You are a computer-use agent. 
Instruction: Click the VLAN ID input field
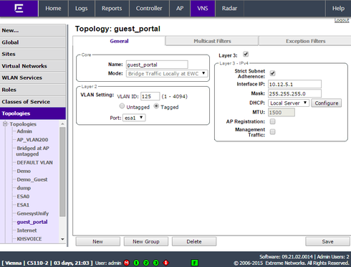150,96
